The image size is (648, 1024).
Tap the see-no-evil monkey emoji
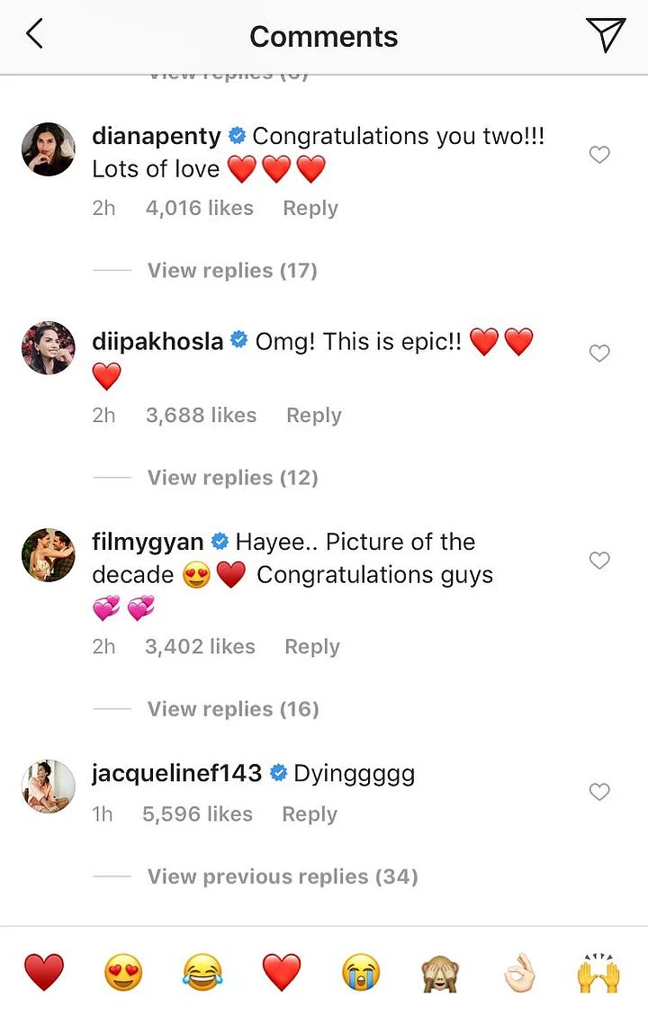pos(441,973)
